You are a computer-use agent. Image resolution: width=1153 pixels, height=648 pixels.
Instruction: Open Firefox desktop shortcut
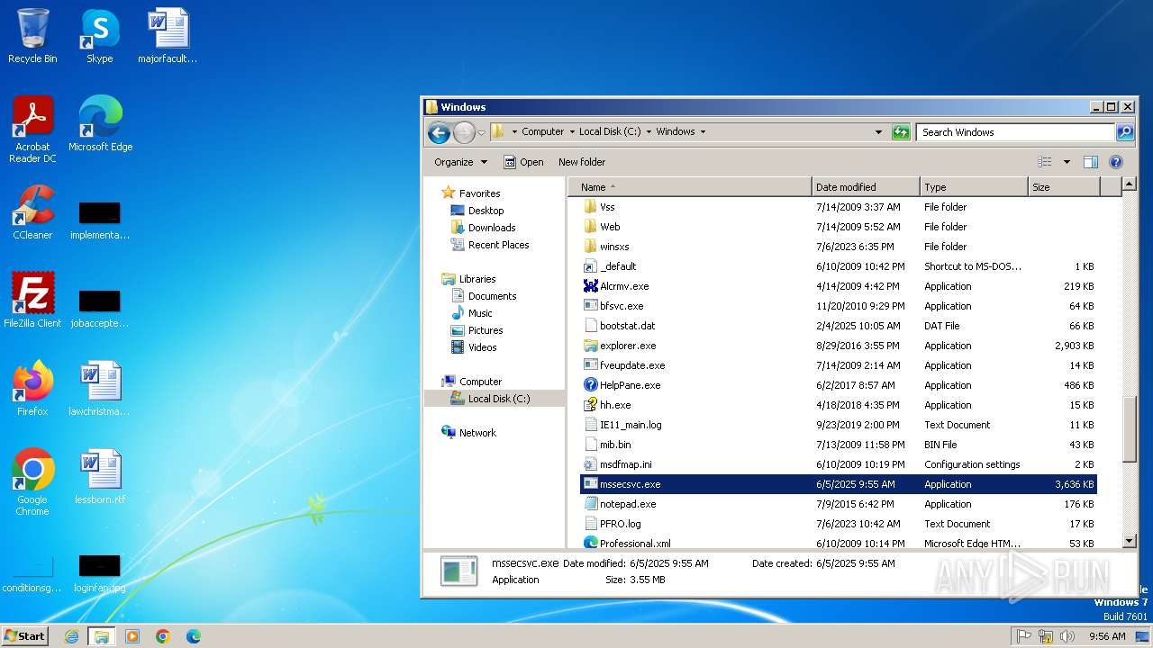[32, 389]
